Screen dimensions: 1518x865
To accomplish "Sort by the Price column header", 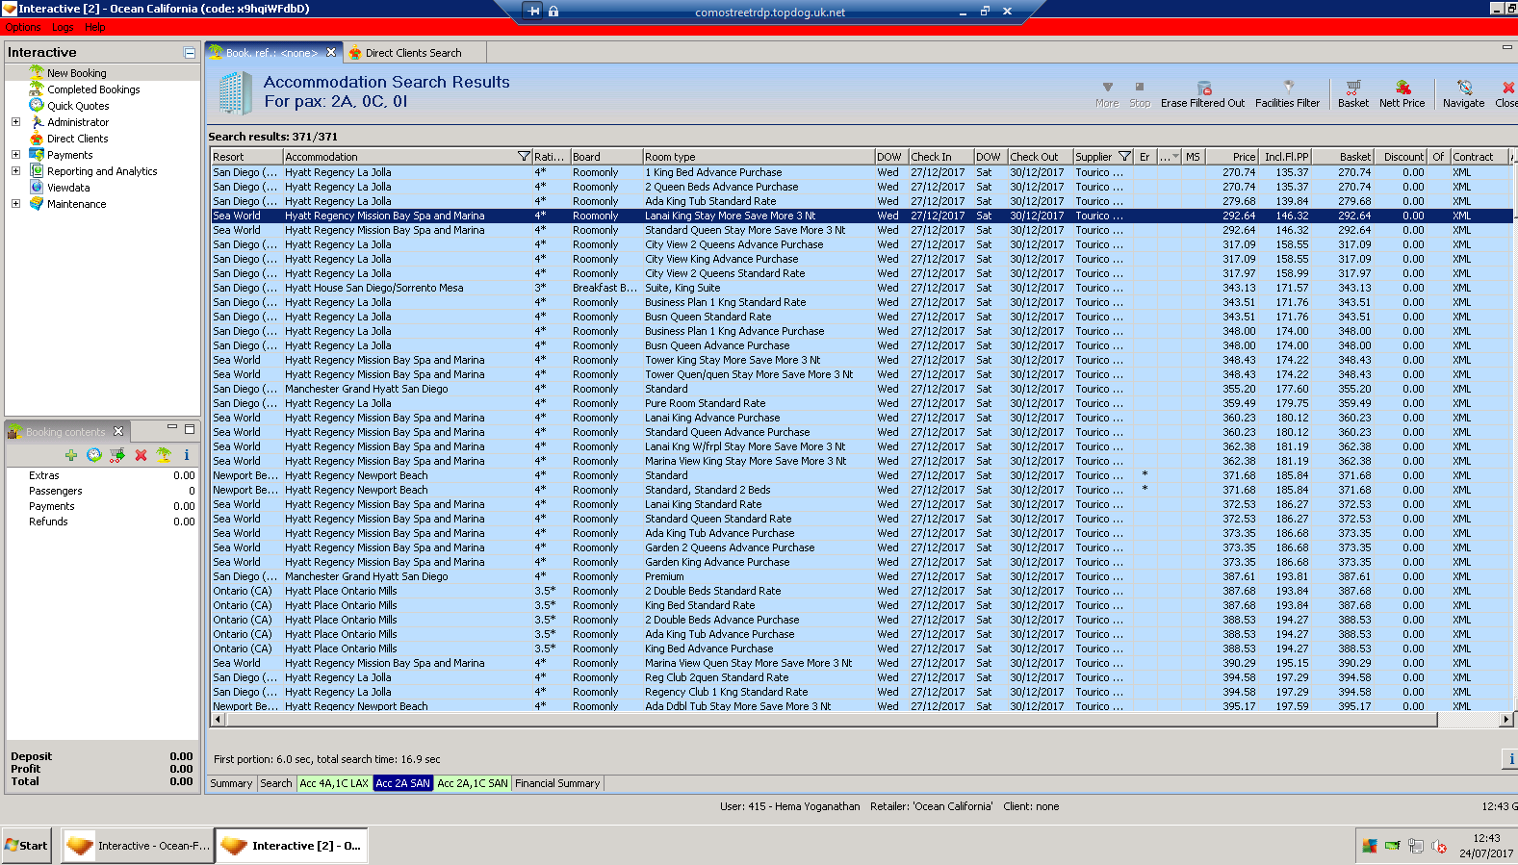I will point(1232,157).
